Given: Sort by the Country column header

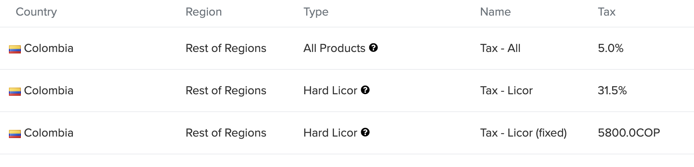Looking at the screenshot, I should click(36, 12).
